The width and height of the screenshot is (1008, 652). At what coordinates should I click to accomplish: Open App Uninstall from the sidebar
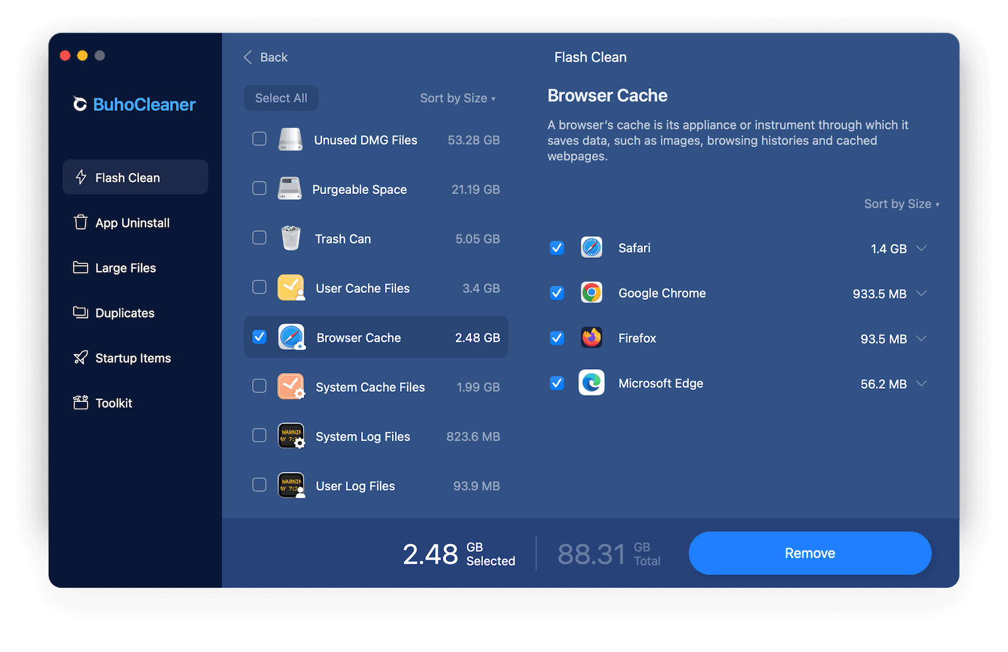coord(81,222)
